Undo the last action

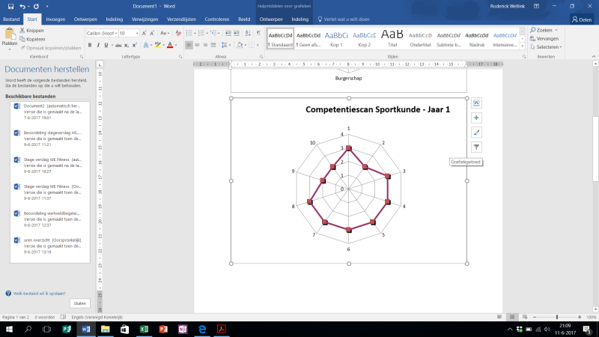click(x=22, y=6)
